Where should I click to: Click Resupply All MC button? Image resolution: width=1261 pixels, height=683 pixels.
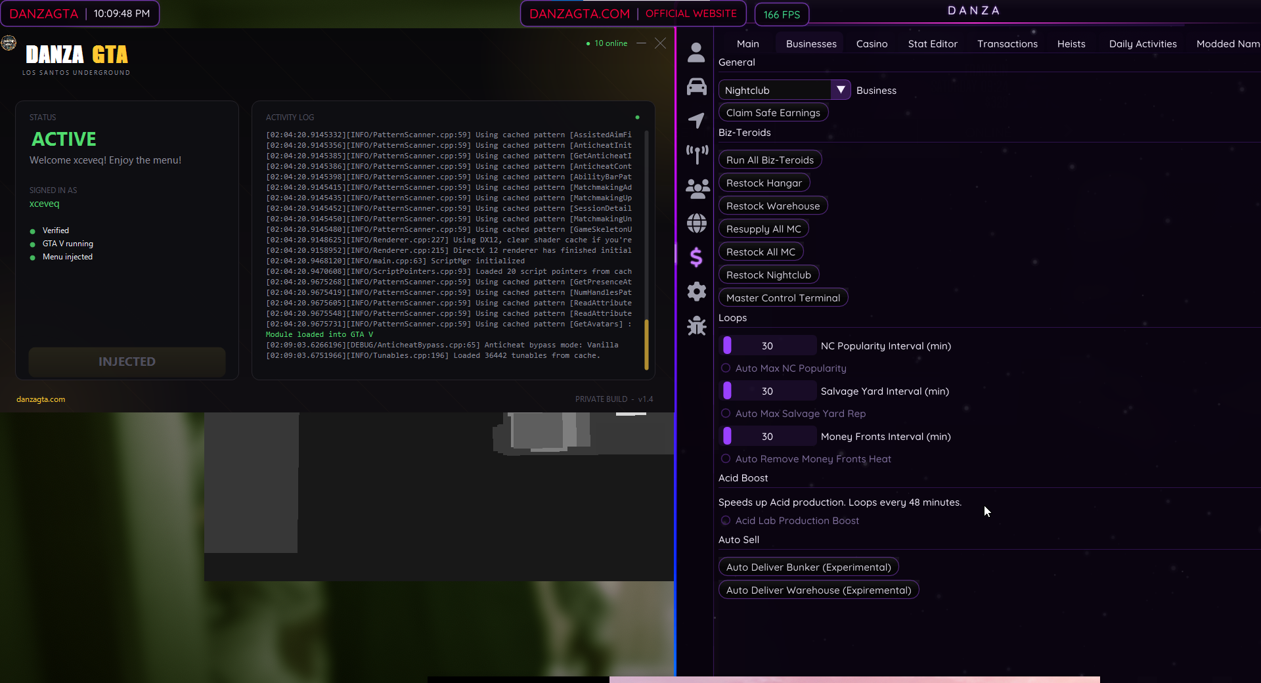(764, 229)
